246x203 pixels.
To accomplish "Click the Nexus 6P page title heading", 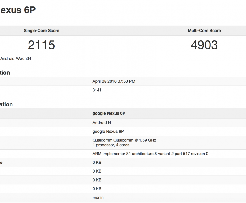I will pos(18,10).
